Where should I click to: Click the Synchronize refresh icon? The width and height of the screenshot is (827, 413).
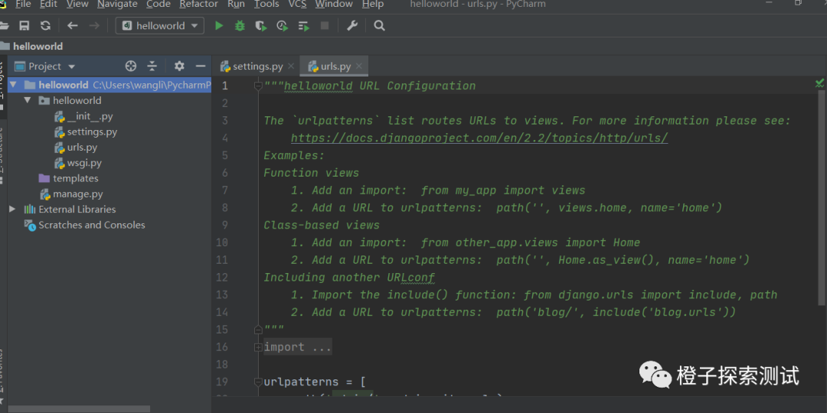[46, 25]
